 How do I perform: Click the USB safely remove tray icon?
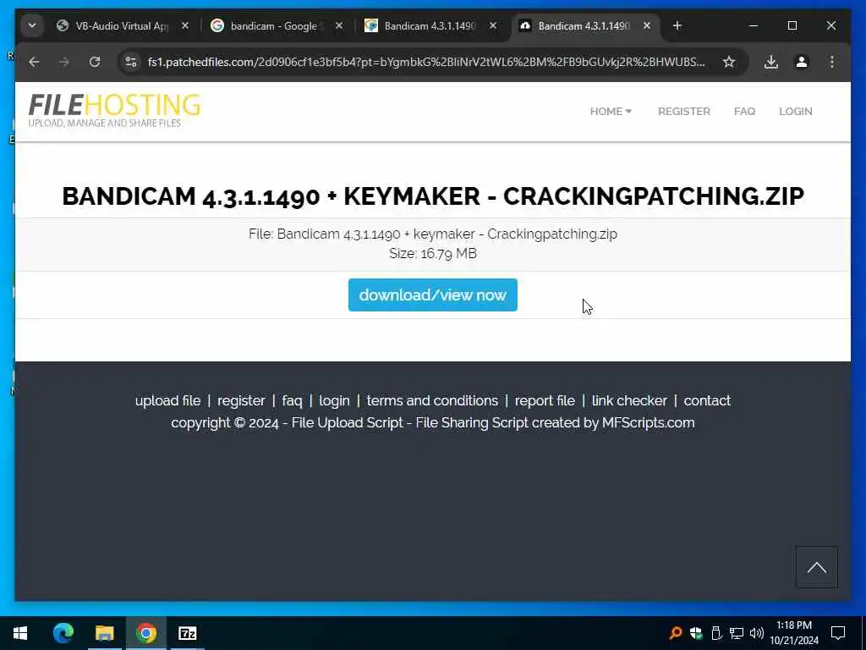[x=716, y=633]
